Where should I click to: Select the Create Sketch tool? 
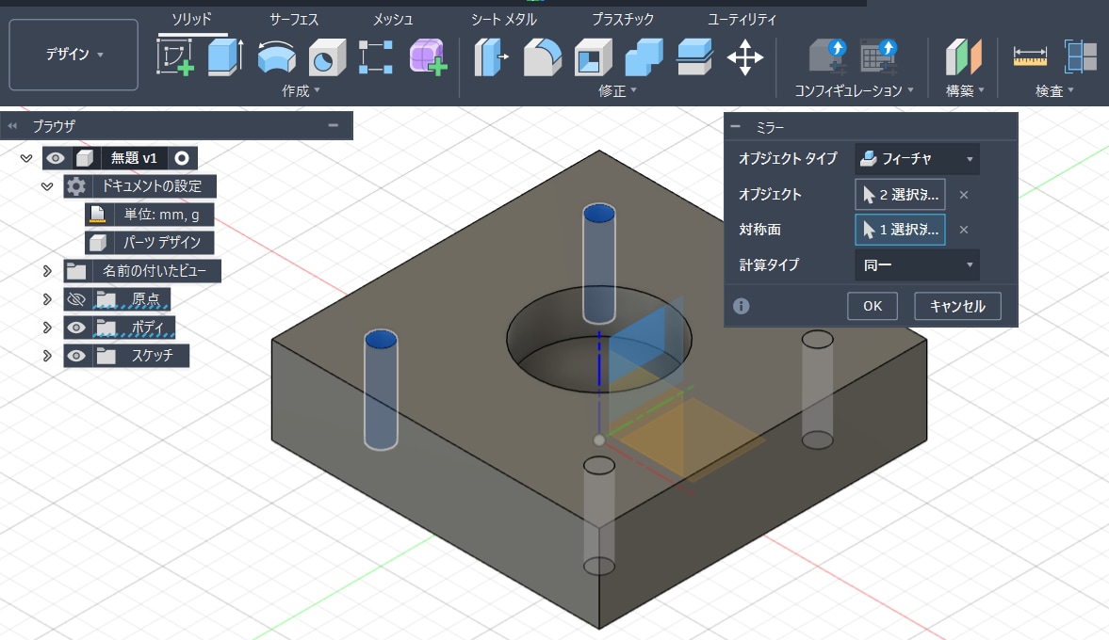pos(175,56)
